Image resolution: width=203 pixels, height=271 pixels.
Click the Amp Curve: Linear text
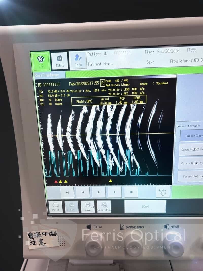pyautogui.click(x=118, y=85)
